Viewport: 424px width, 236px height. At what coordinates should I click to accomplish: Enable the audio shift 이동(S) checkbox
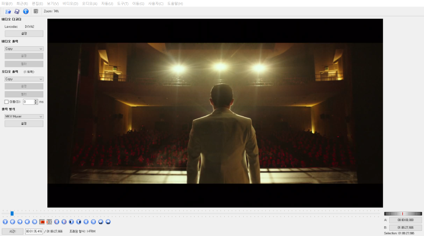pos(6,102)
